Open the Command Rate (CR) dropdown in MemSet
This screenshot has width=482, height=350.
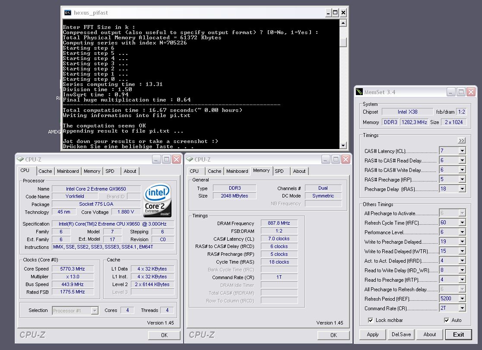pos(462,308)
